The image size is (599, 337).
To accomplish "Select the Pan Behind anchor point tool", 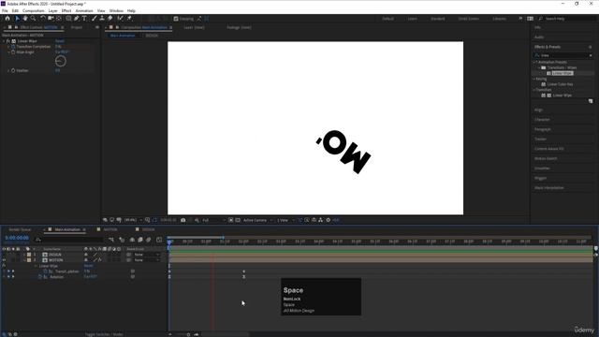I will click(x=59, y=19).
